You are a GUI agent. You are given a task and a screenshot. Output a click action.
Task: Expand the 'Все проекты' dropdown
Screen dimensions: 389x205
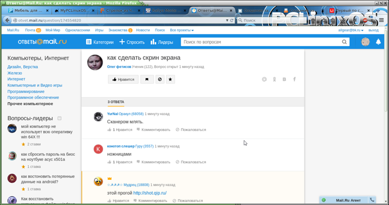tap(182, 30)
